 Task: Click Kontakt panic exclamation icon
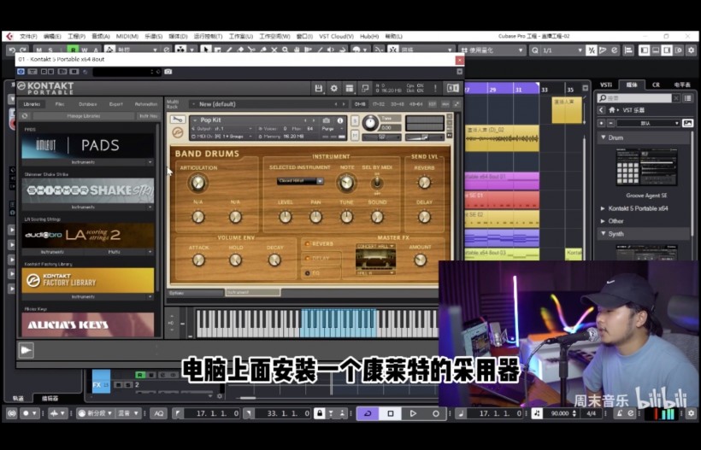pos(434,89)
